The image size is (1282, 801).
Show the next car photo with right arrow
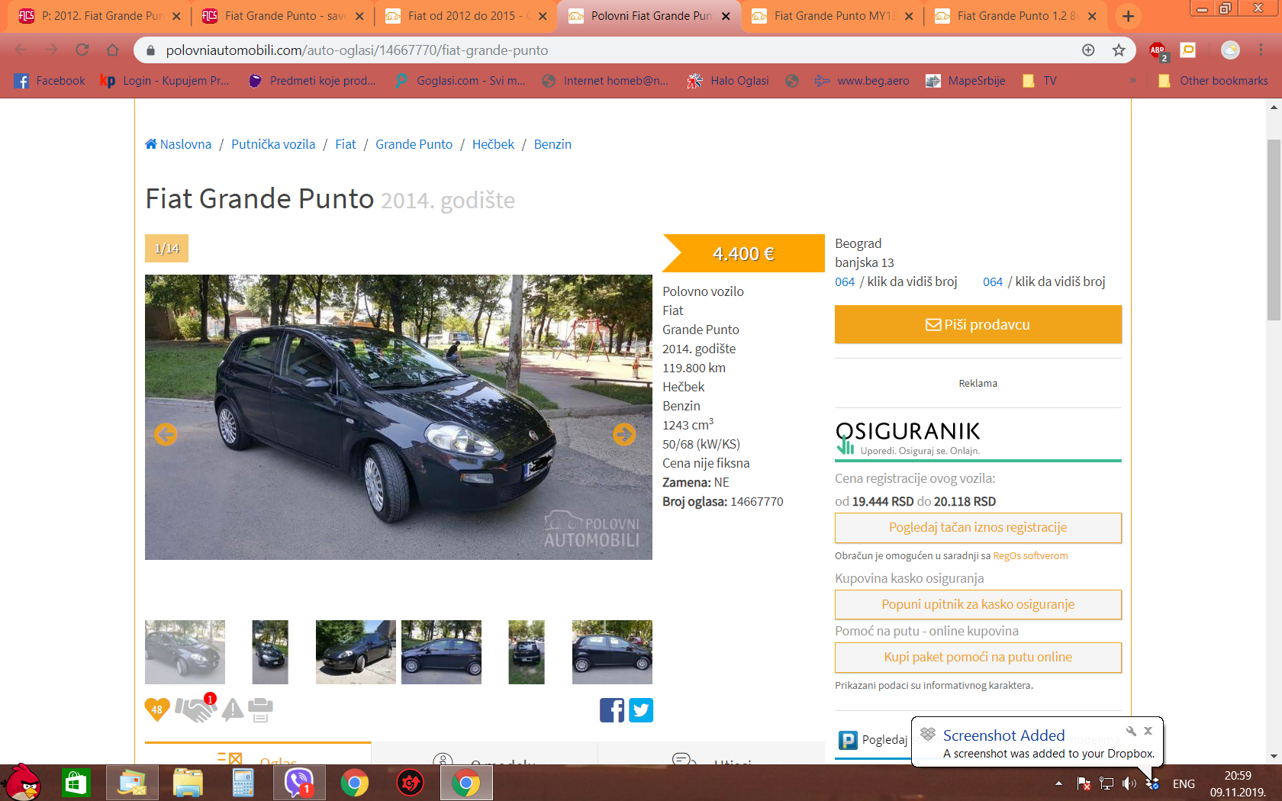pyautogui.click(x=624, y=434)
